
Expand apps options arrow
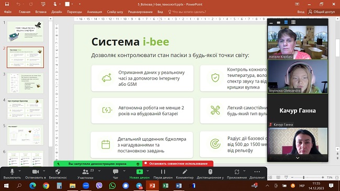[244, 171]
